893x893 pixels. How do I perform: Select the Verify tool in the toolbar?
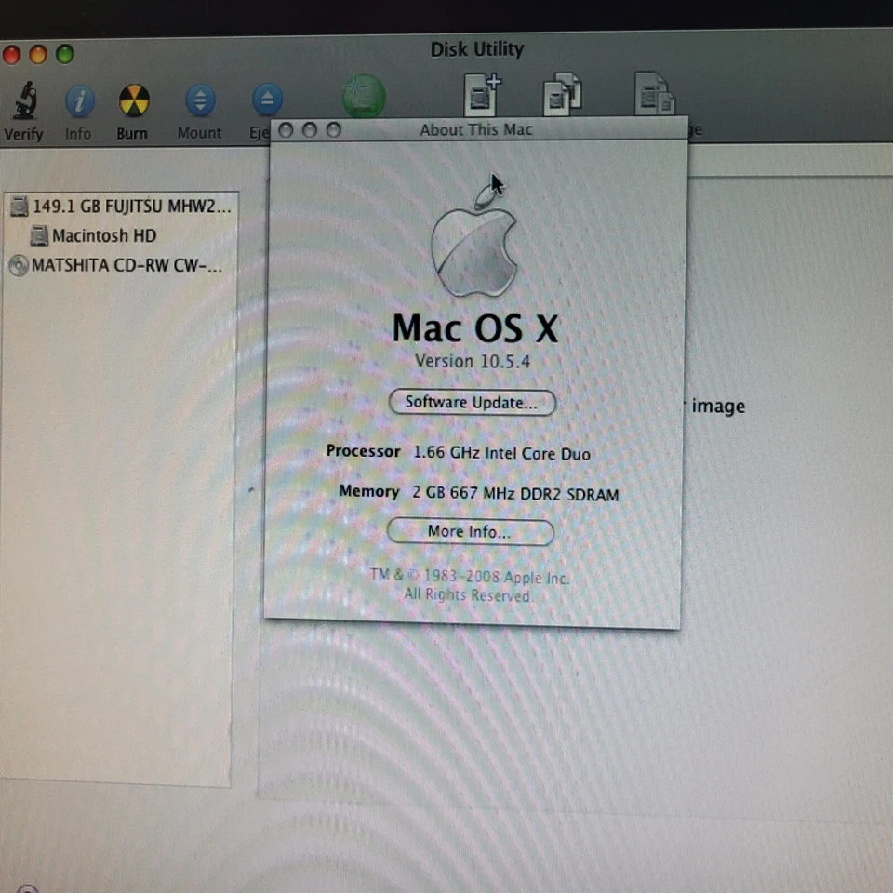[24, 100]
